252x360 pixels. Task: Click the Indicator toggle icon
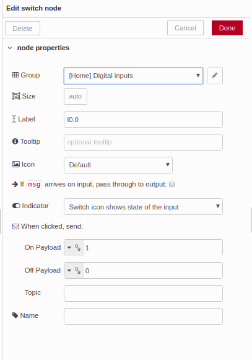[16, 206]
